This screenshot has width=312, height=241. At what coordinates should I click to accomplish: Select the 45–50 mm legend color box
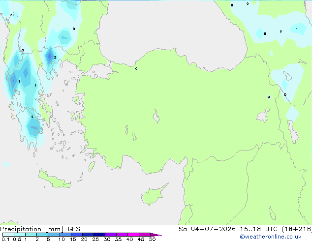145,235
